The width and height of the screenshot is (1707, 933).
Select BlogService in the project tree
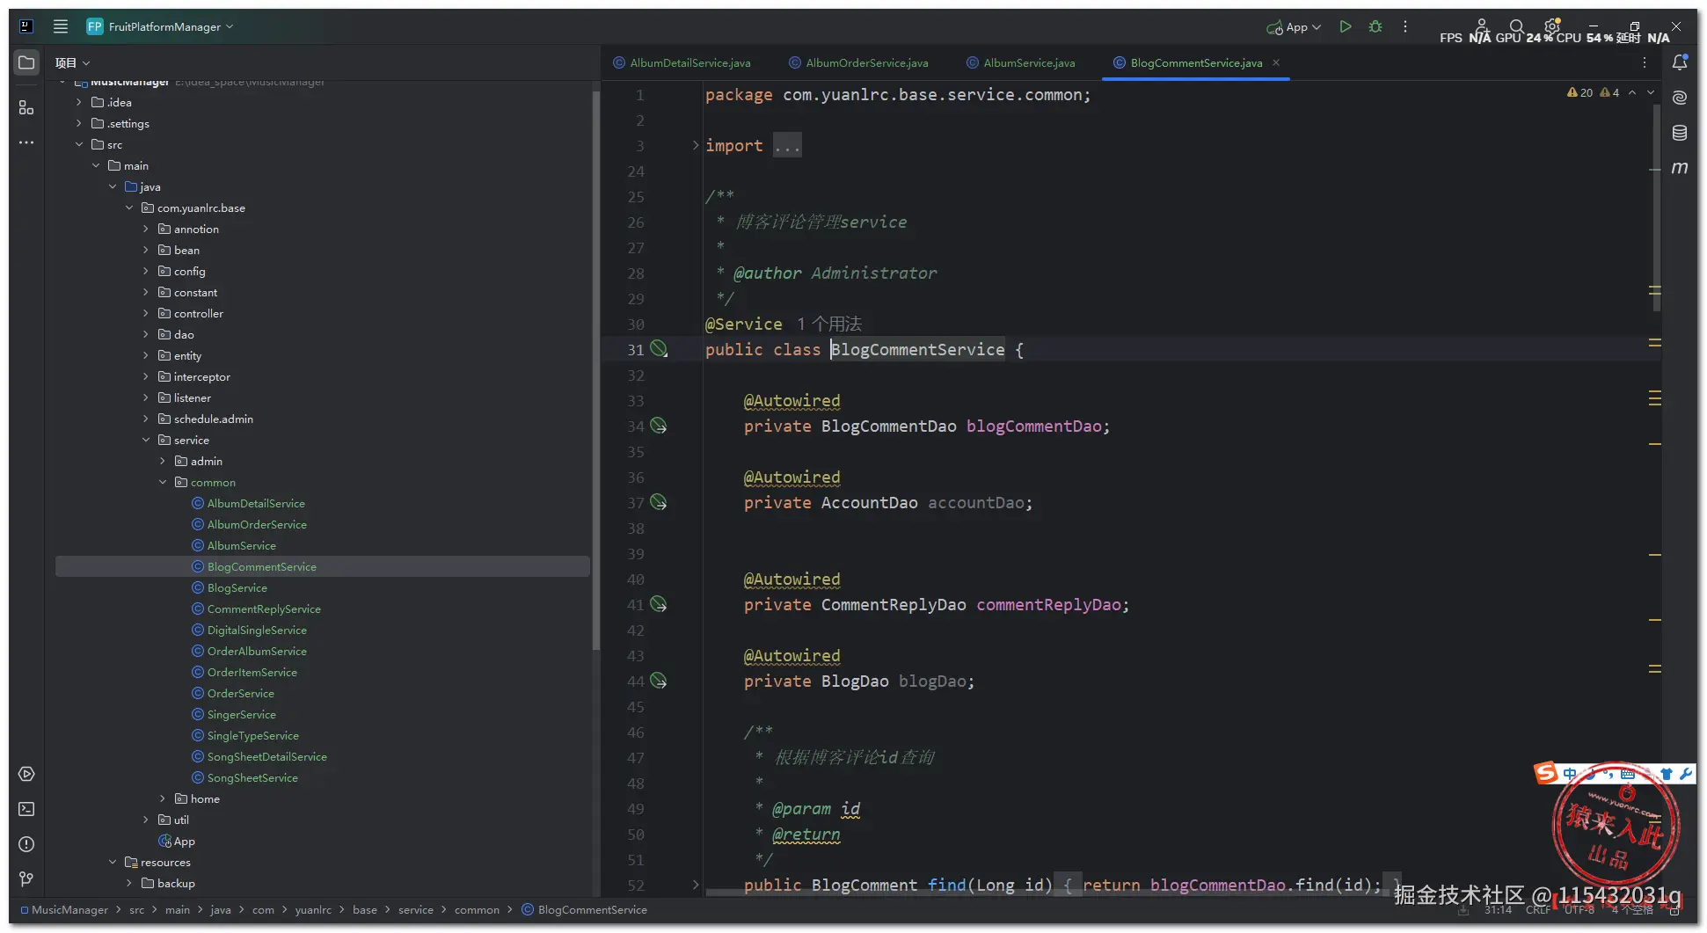pyautogui.click(x=237, y=587)
